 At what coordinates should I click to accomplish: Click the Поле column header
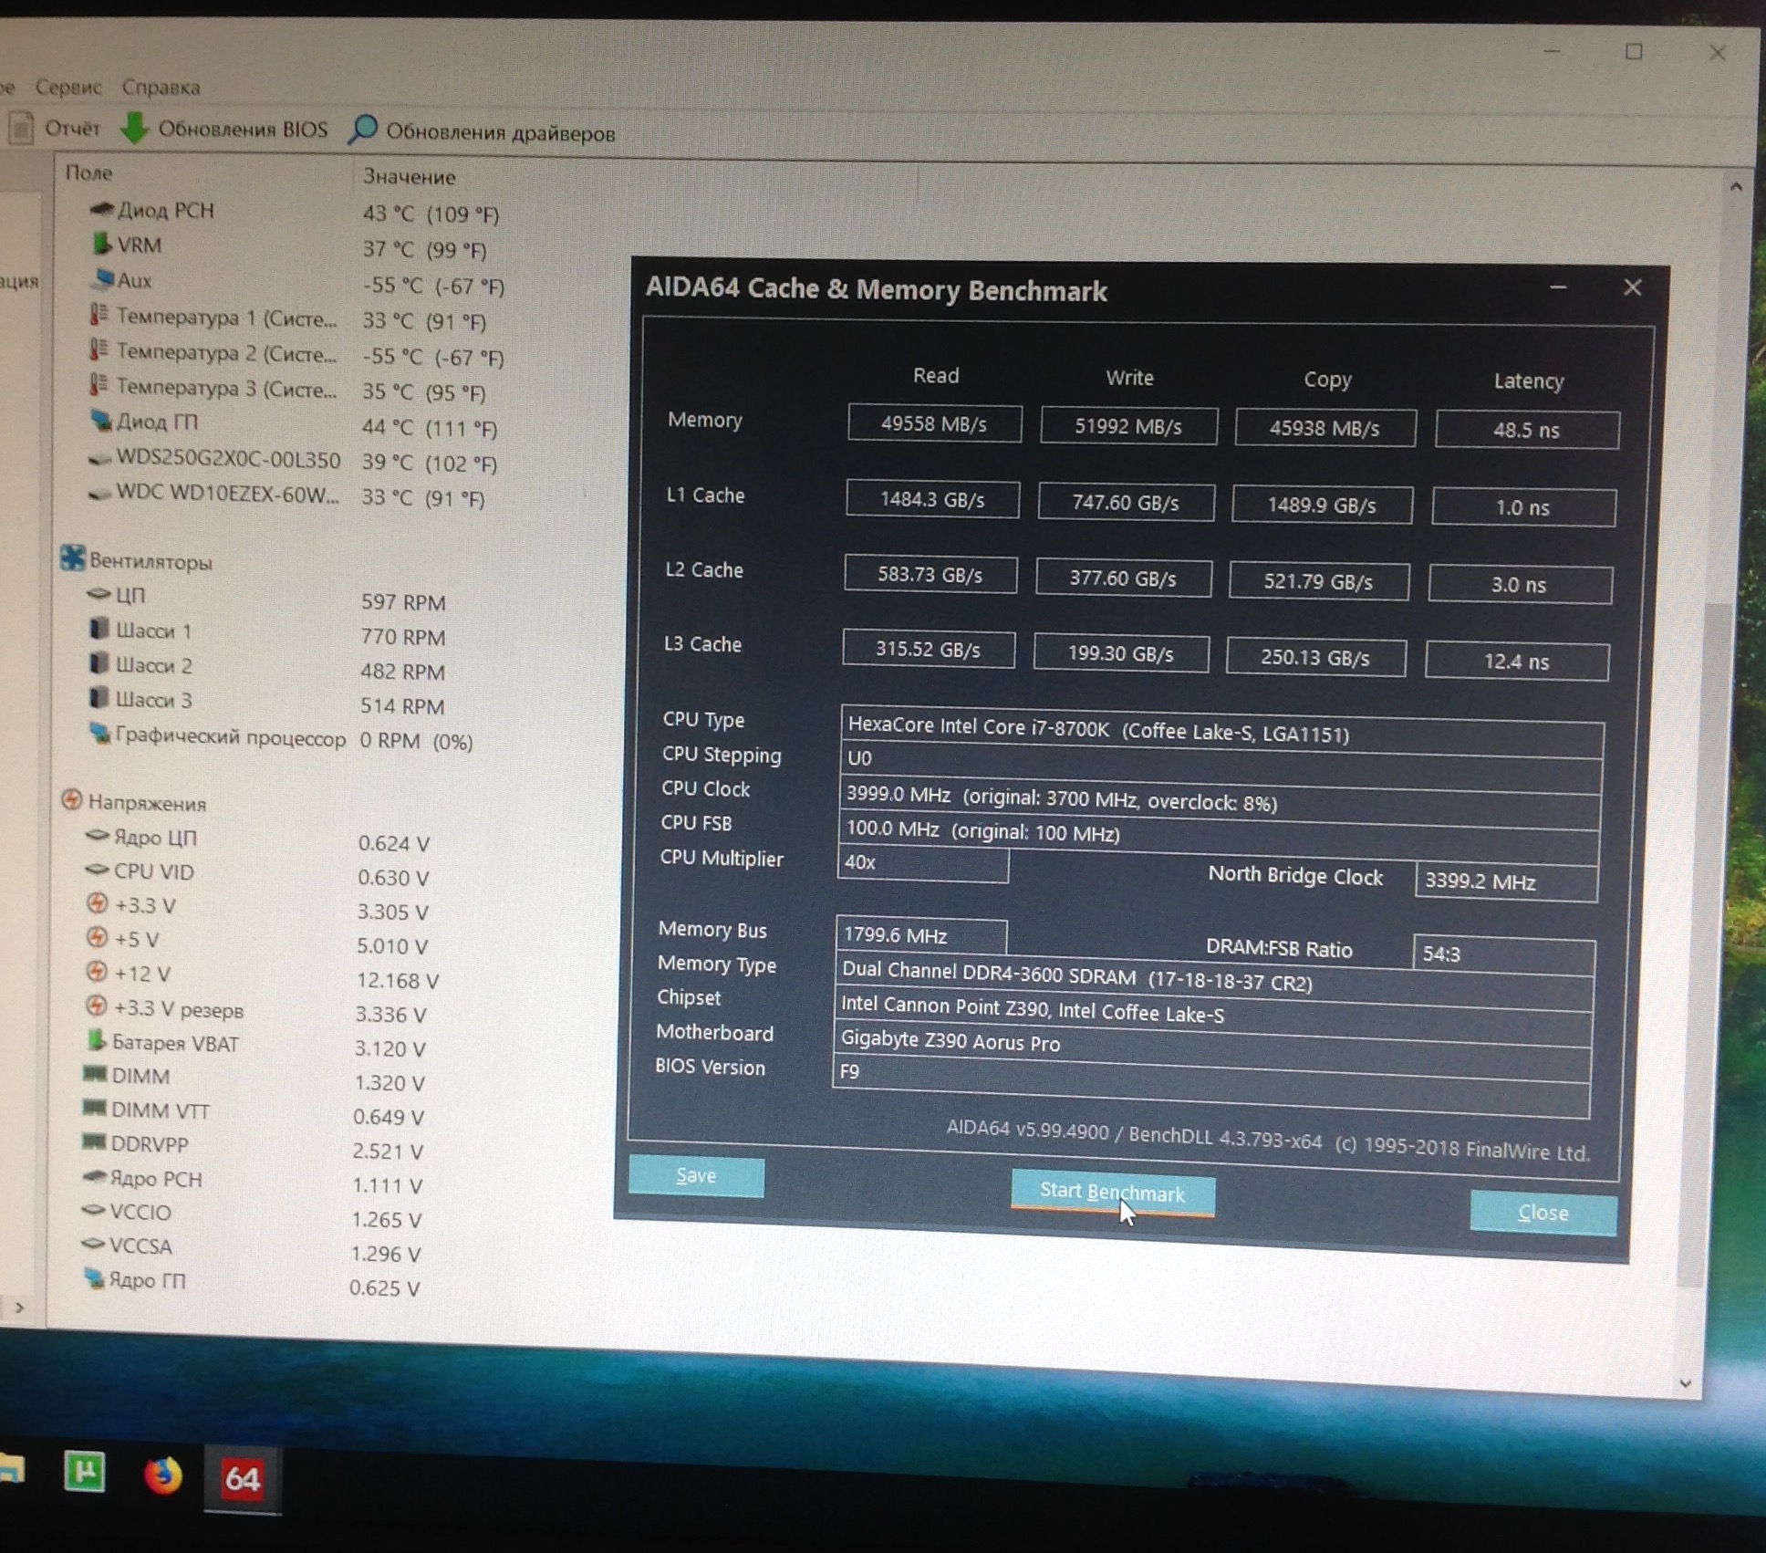click(88, 173)
